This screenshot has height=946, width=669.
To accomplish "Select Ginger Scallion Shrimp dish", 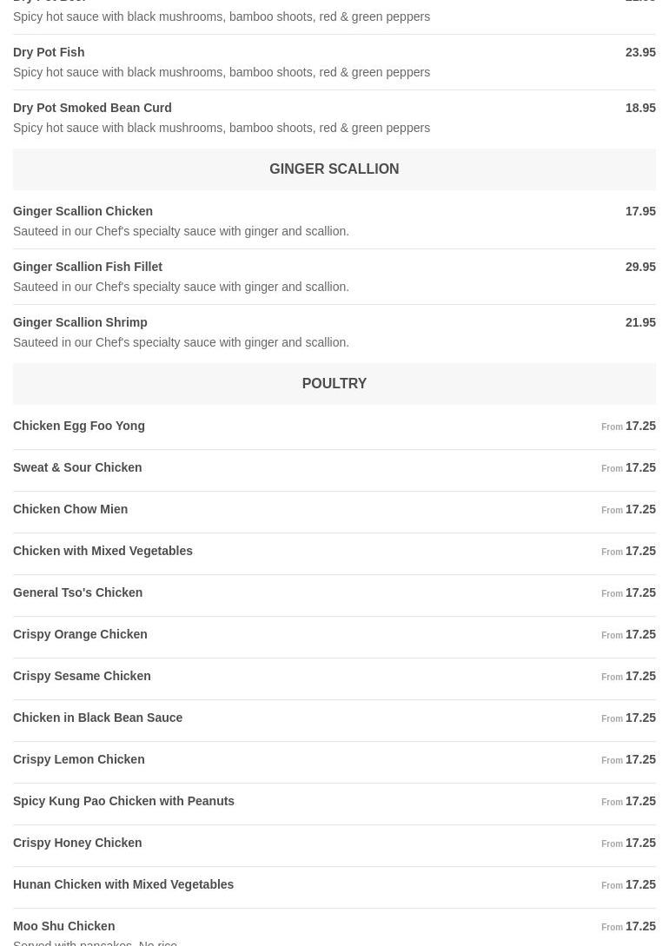I will pyautogui.click(x=80, y=322).
